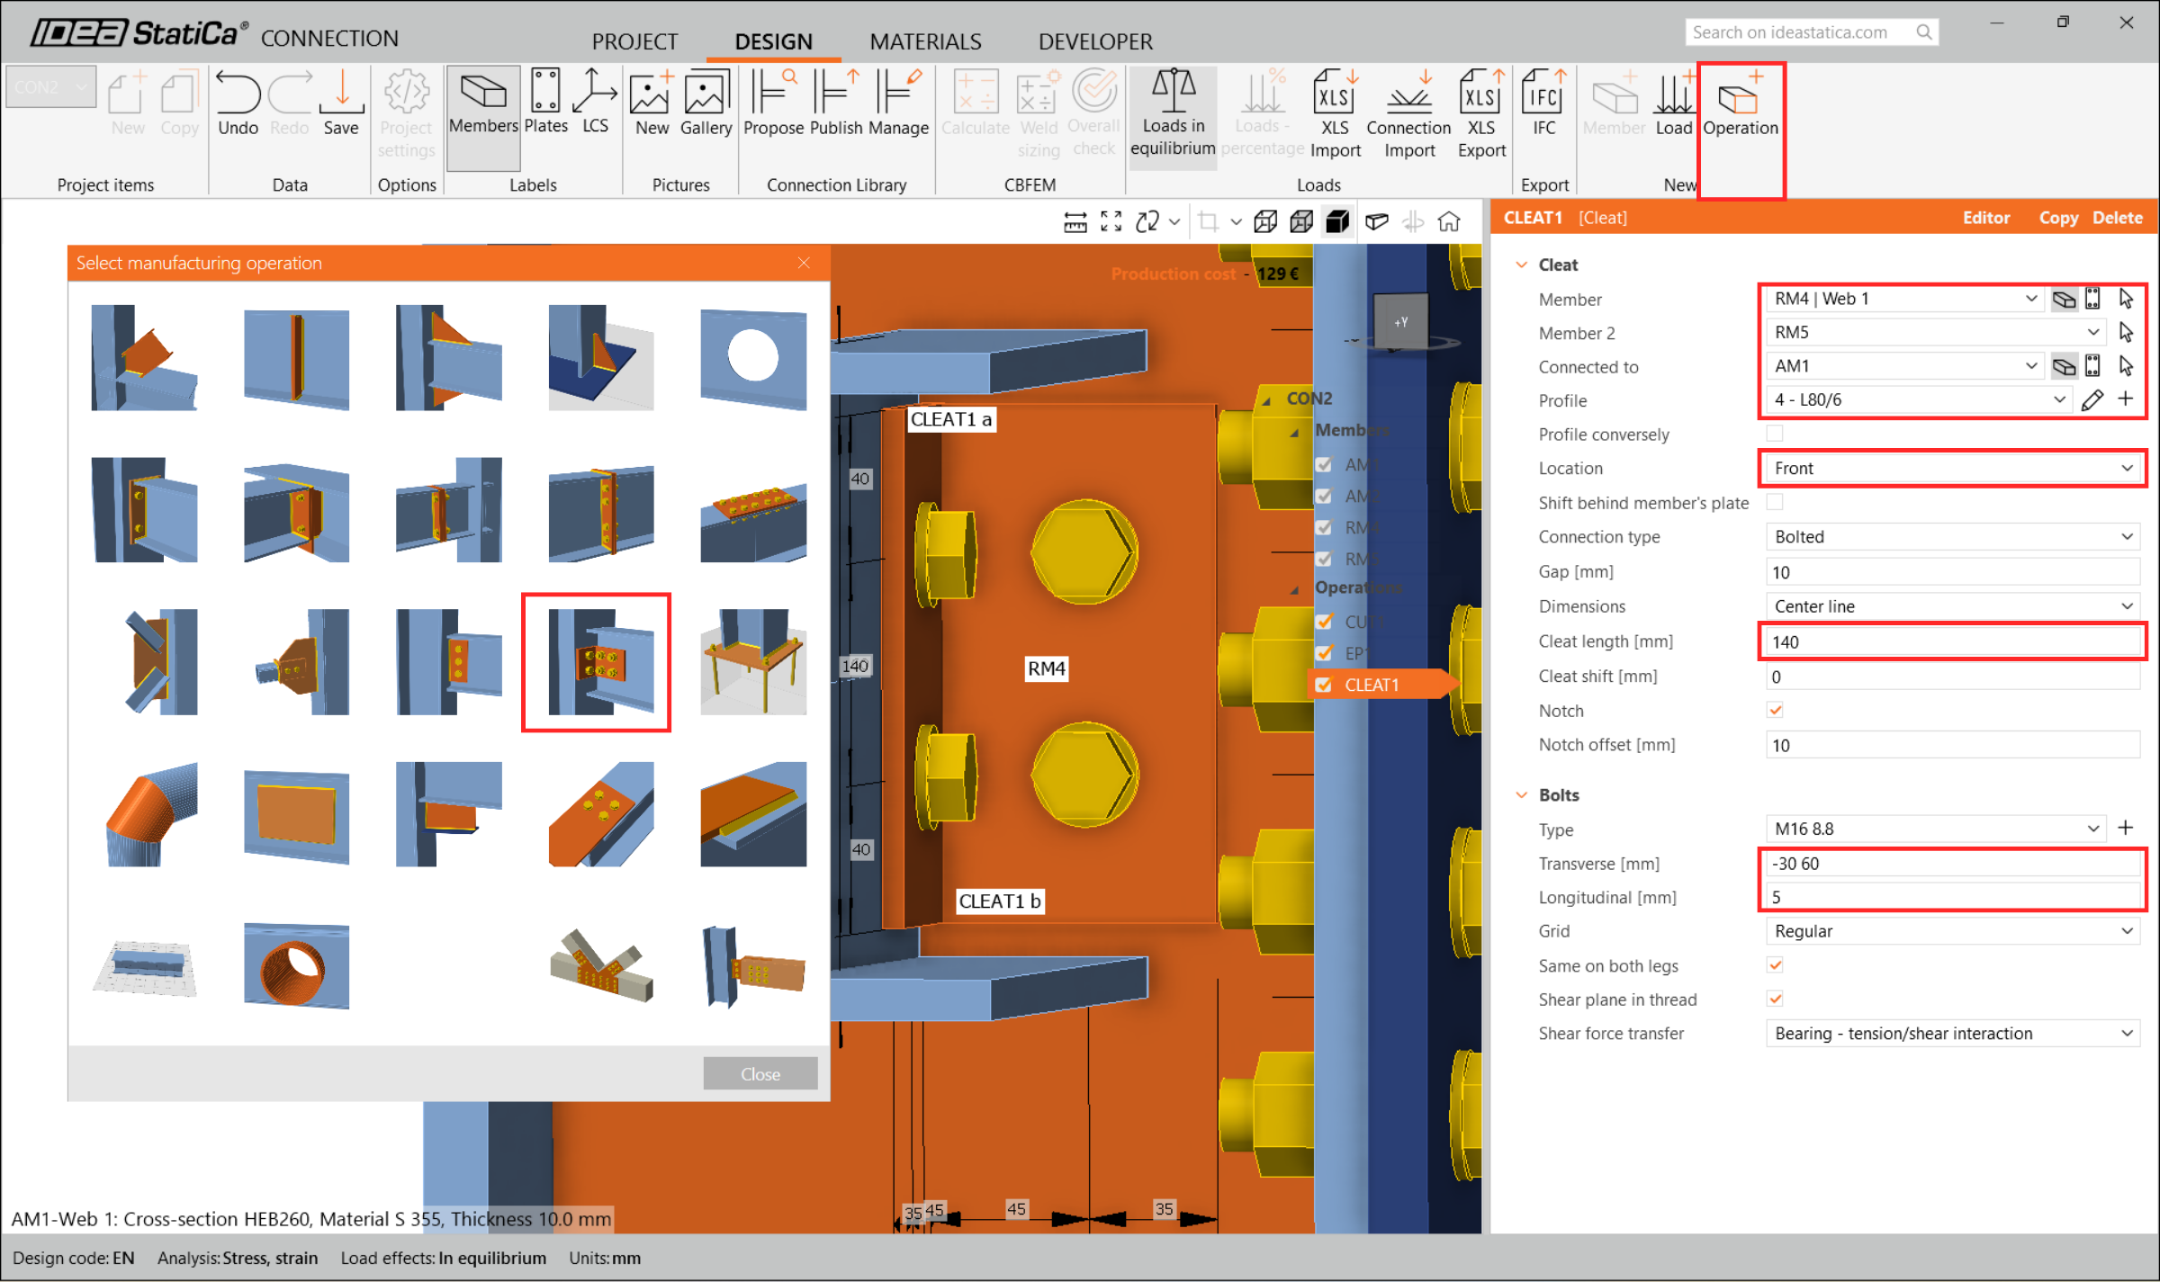Viewport: 2160px width, 1282px height.
Task: Enable the Profile conversely checkbox
Action: point(1775,434)
